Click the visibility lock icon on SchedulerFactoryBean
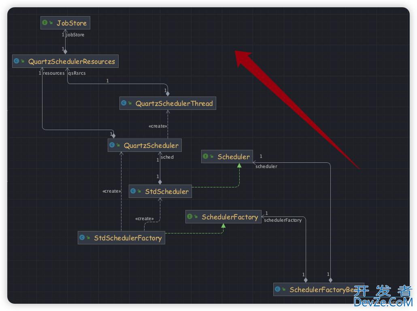 [x=284, y=289]
